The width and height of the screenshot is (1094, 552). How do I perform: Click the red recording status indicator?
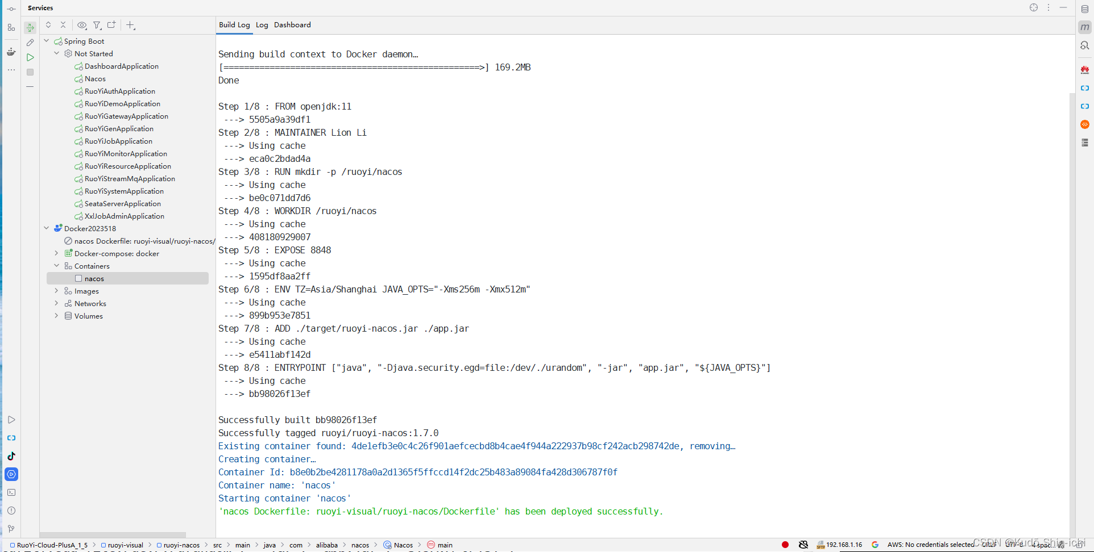[785, 545]
